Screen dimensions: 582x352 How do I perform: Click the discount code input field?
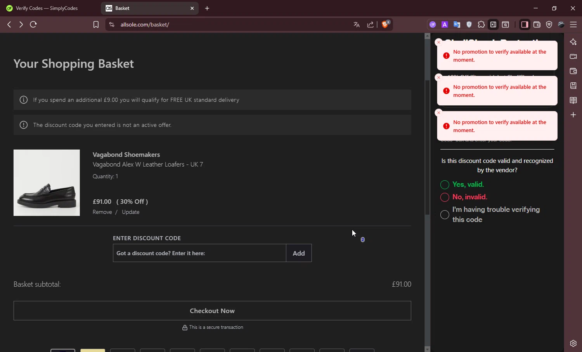[x=199, y=253]
